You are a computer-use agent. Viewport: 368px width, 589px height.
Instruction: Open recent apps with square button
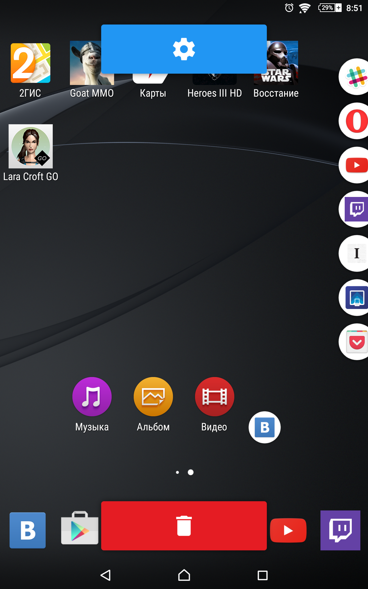(263, 575)
